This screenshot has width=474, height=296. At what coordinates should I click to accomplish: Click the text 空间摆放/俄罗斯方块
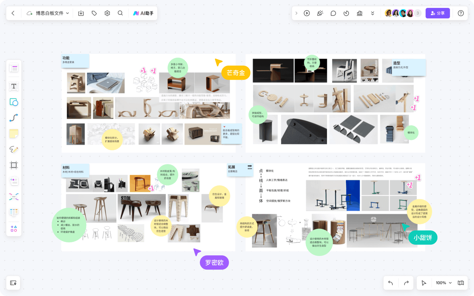[278, 201]
